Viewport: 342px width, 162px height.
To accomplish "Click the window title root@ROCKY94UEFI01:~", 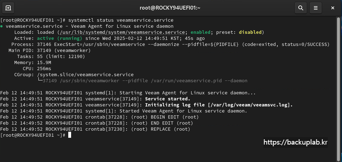I will click(x=170, y=8).
